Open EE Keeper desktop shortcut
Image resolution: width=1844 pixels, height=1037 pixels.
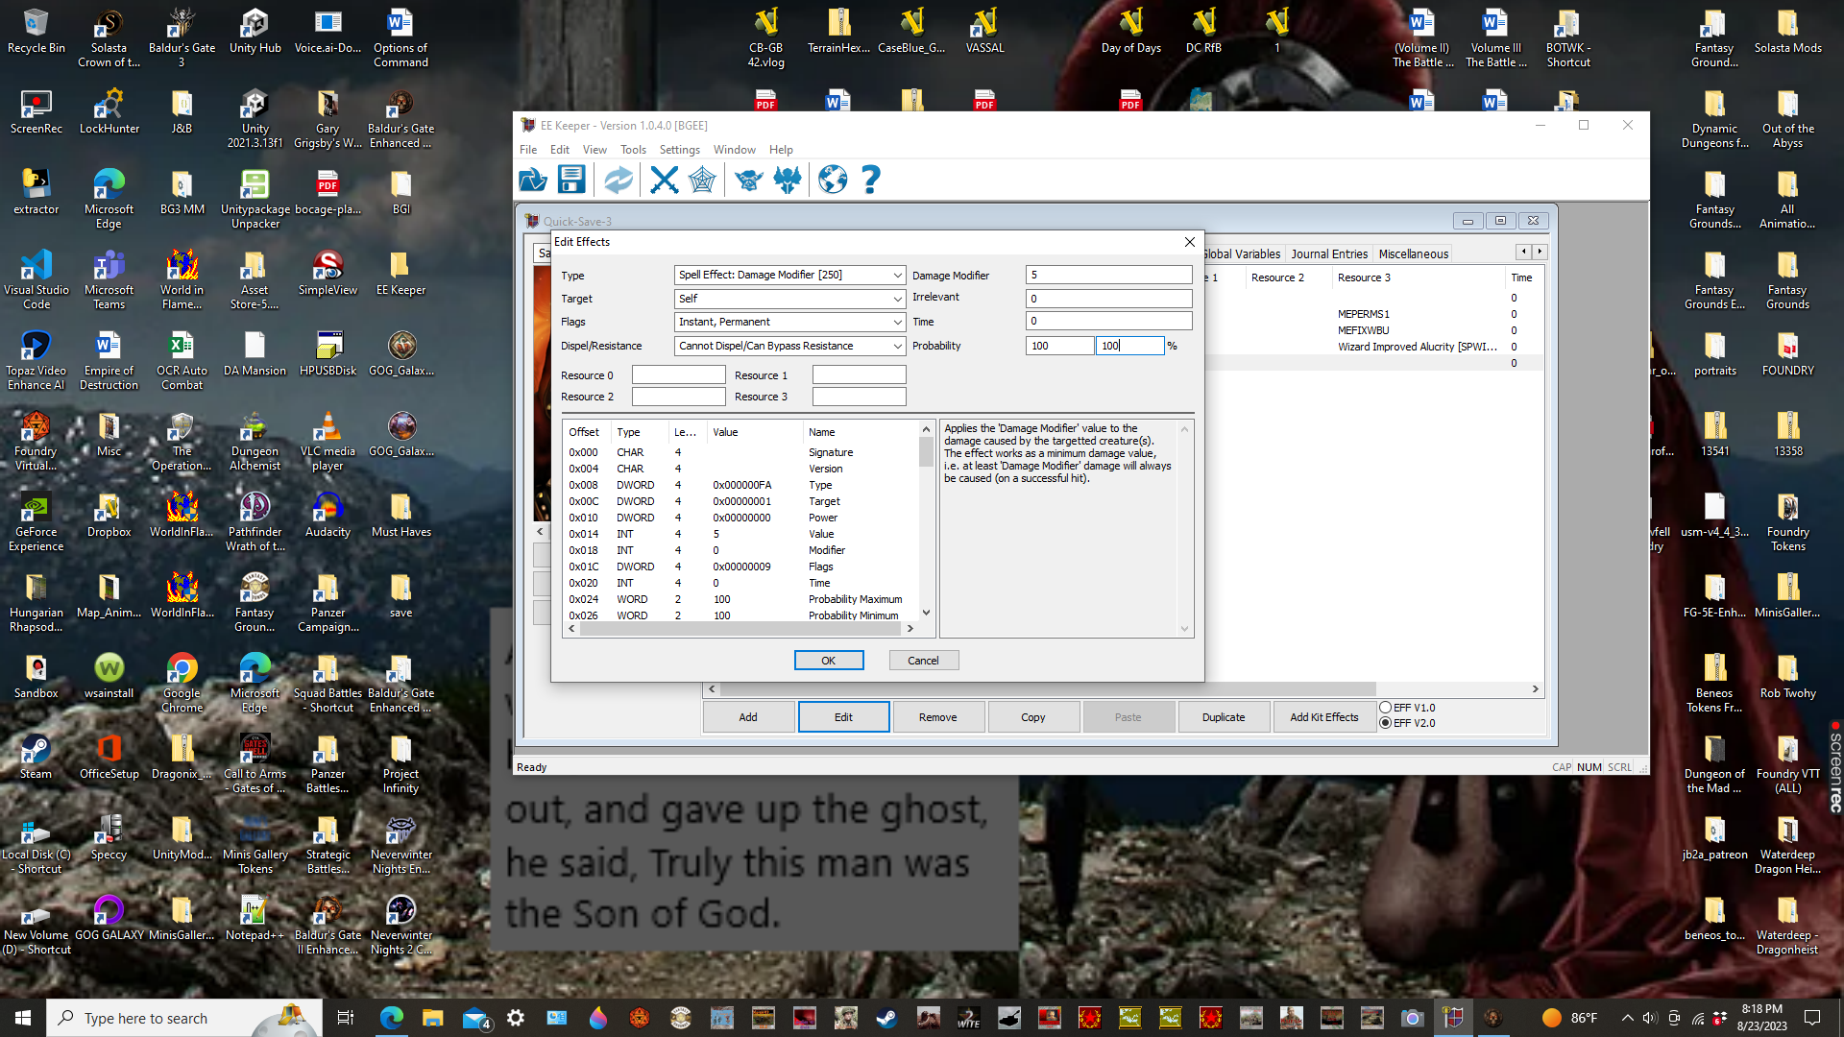pyautogui.click(x=400, y=274)
